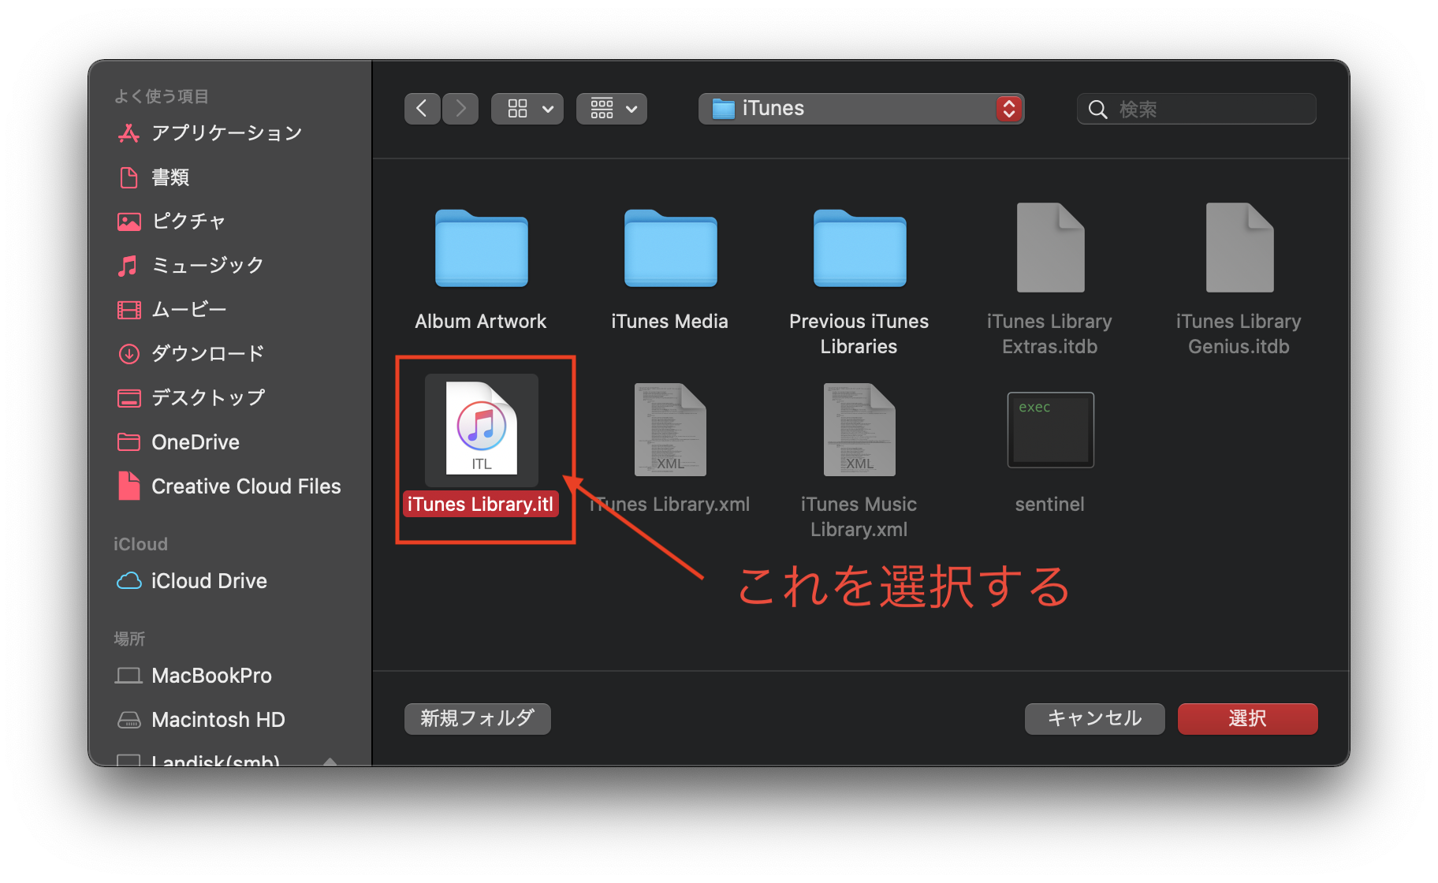The height and width of the screenshot is (883, 1438).
Task: Open the item grouping dropdown
Action: pos(612,109)
